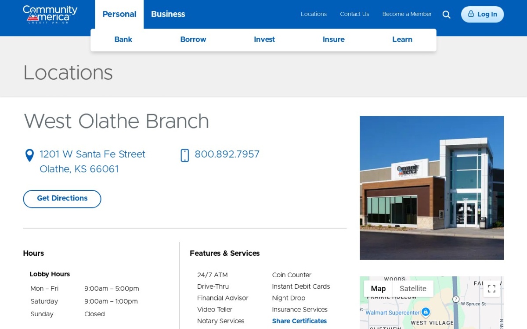Click the Walmart Supercenter marker on the map

(425, 312)
